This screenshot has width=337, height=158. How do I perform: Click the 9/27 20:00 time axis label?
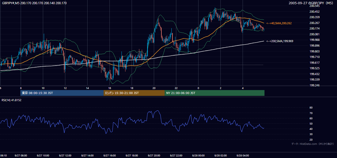point(154,156)
